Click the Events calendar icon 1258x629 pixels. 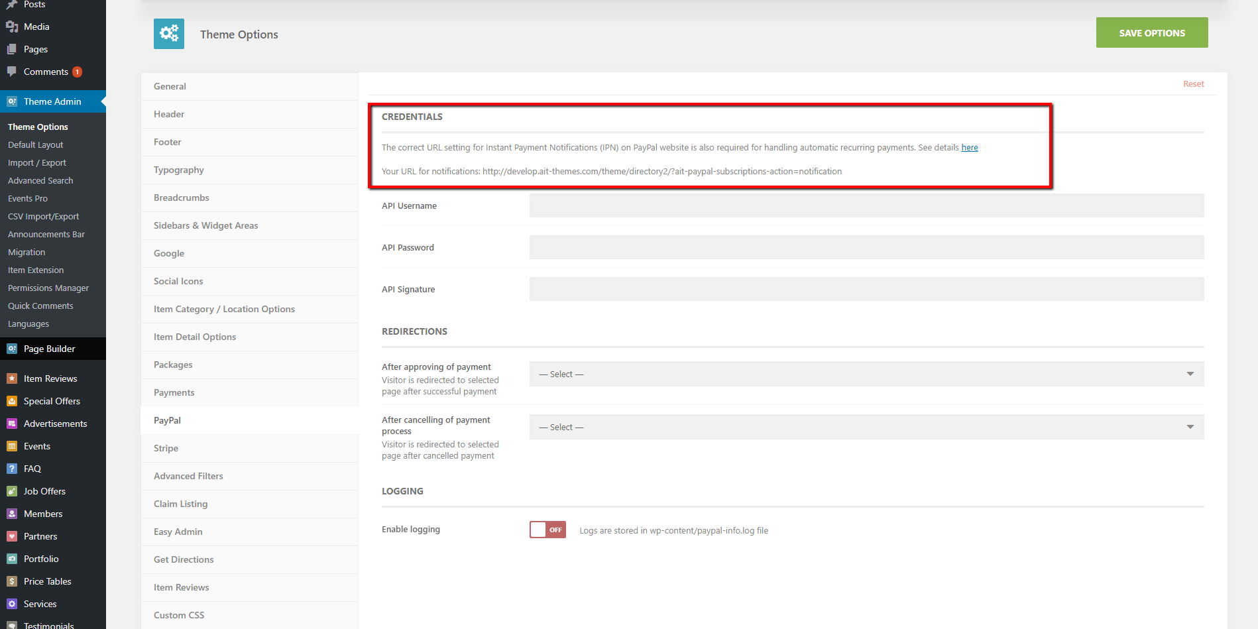[12, 446]
